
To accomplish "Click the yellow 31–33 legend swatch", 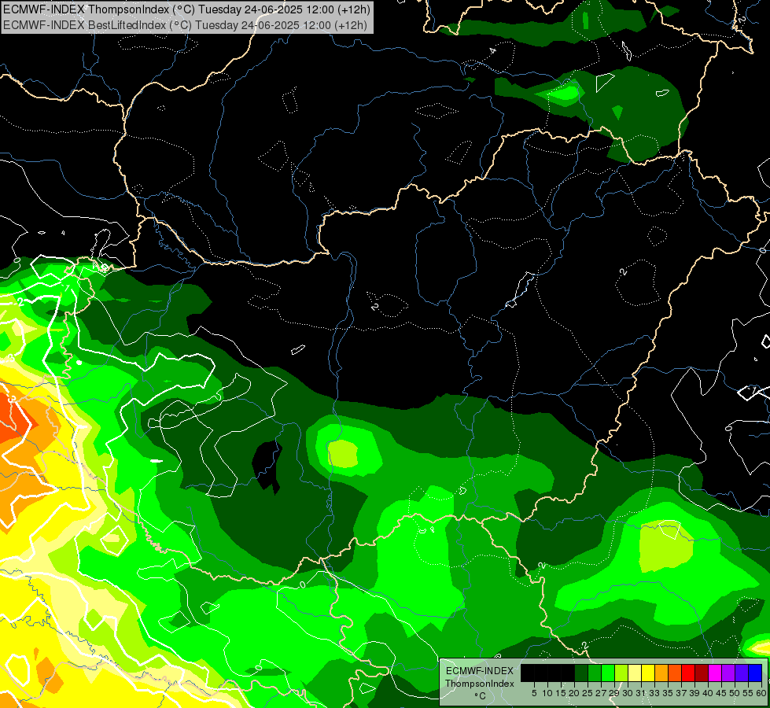I will (648, 673).
